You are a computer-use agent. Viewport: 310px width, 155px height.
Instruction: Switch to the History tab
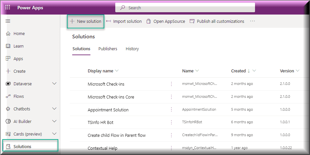coord(132,49)
